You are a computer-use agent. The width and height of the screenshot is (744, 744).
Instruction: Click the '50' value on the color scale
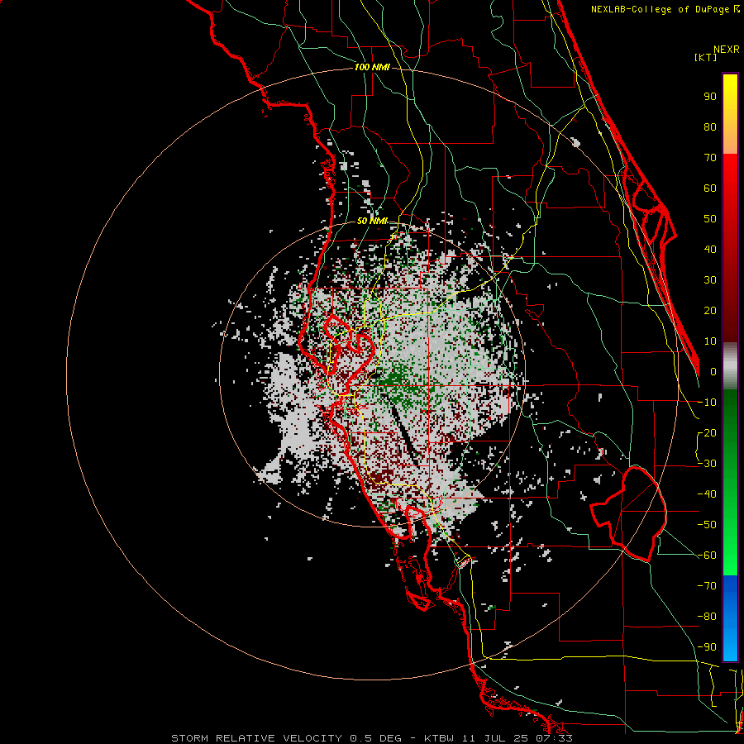tap(710, 219)
